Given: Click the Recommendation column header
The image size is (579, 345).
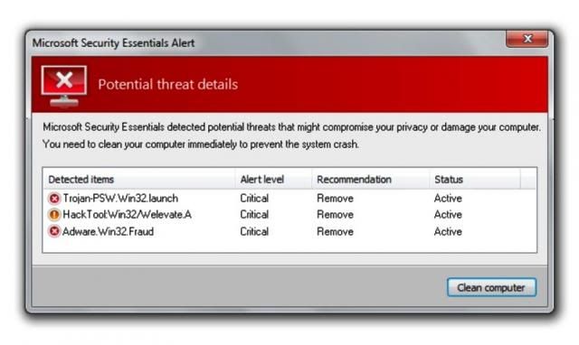Looking at the screenshot, I should [370, 180].
